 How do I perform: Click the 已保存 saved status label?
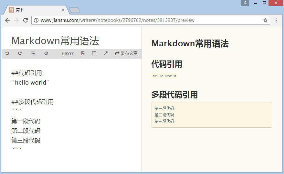click(x=68, y=54)
